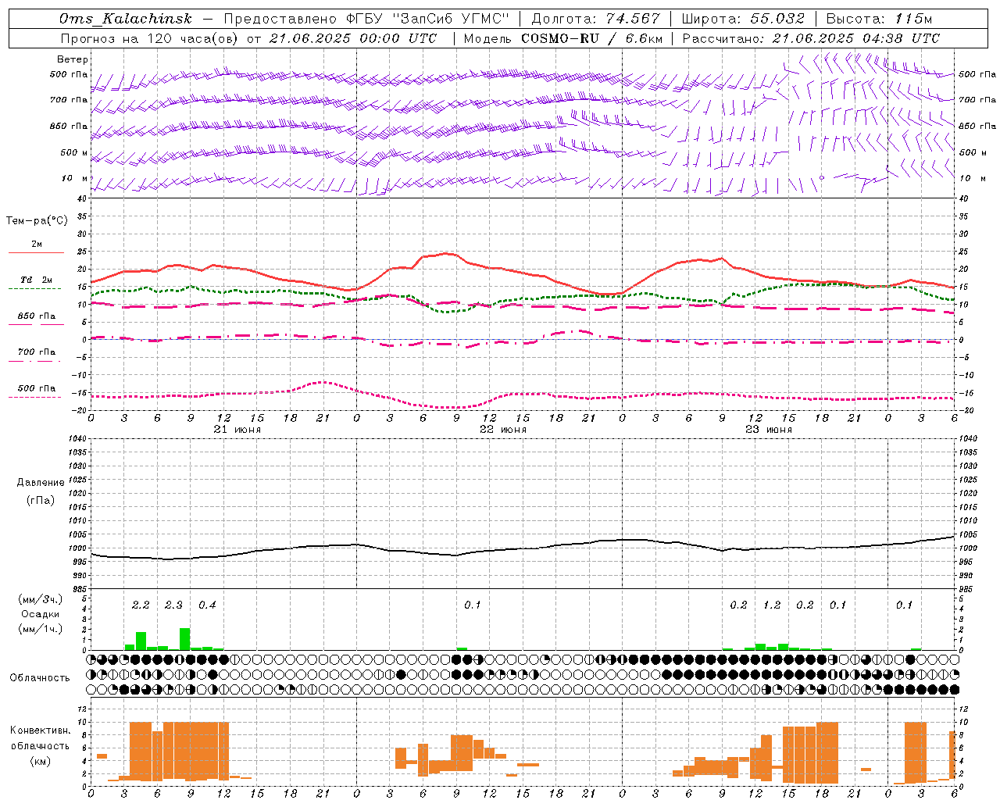Click the 'Конвективн.' convective cloud label

(41, 730)
